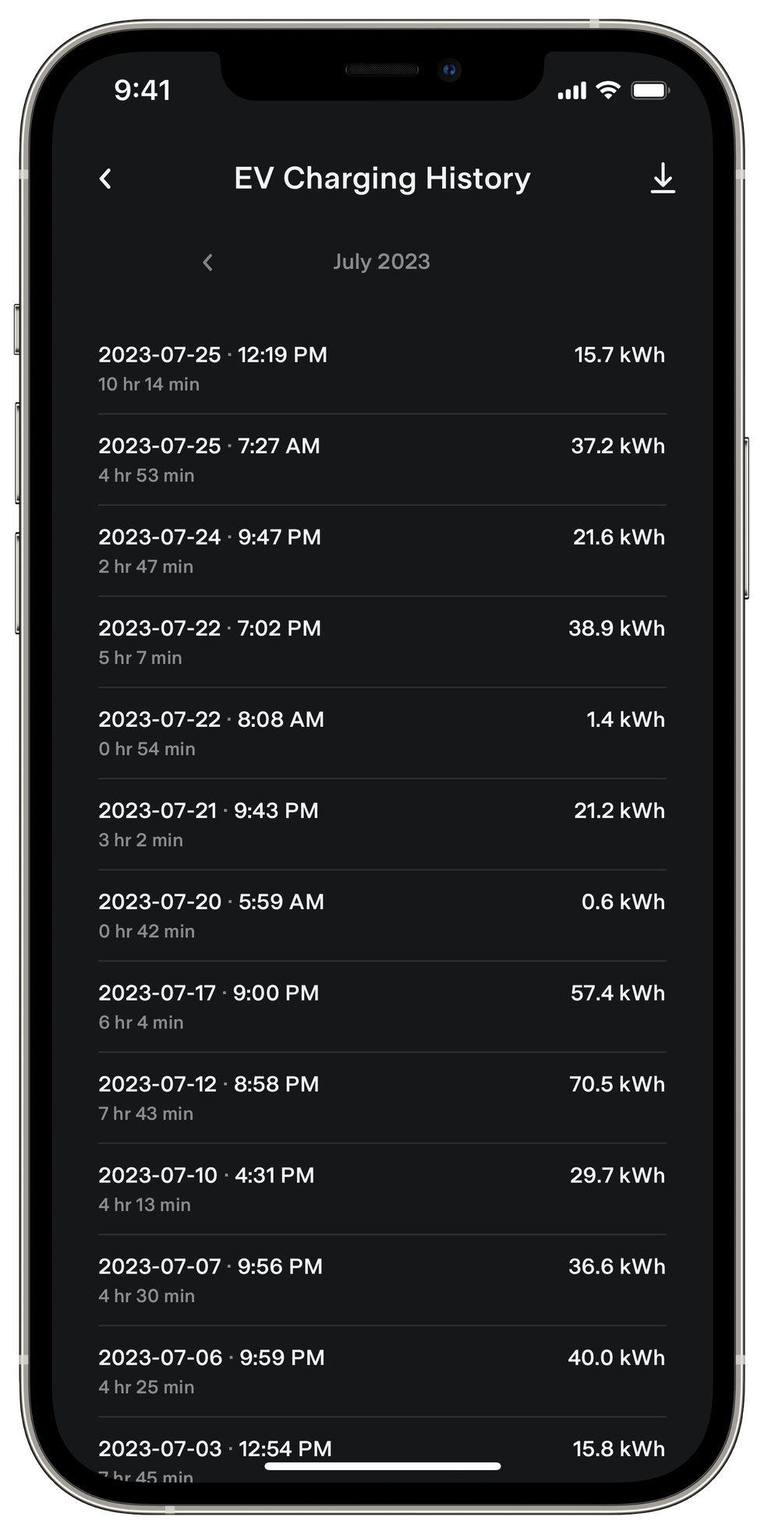
Task: Tap the July 2023 month label
Action: coord(381,262)
